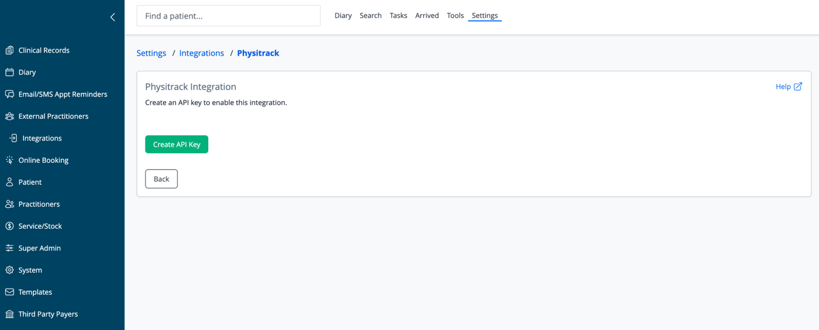Click the Create API Key button
819x330 pixels.
pos(177,145)
